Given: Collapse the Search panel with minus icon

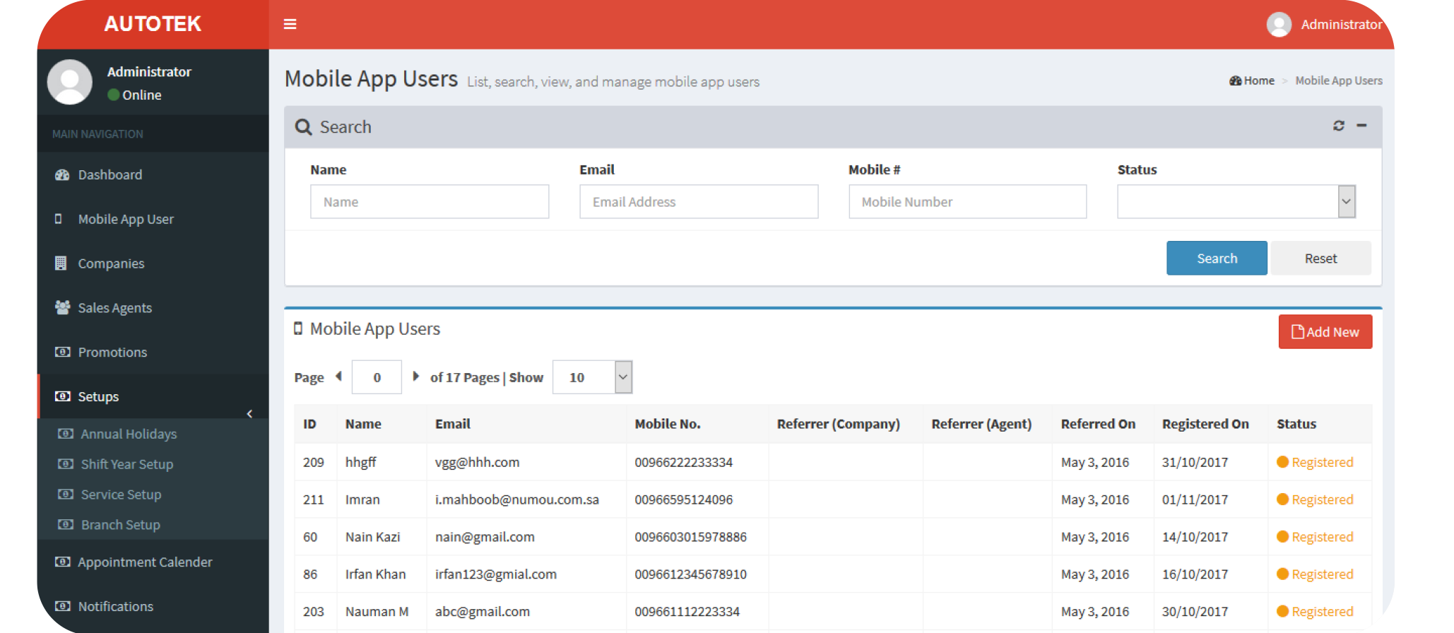Looking at the screenshot, I should click(x=1361, y=126).
